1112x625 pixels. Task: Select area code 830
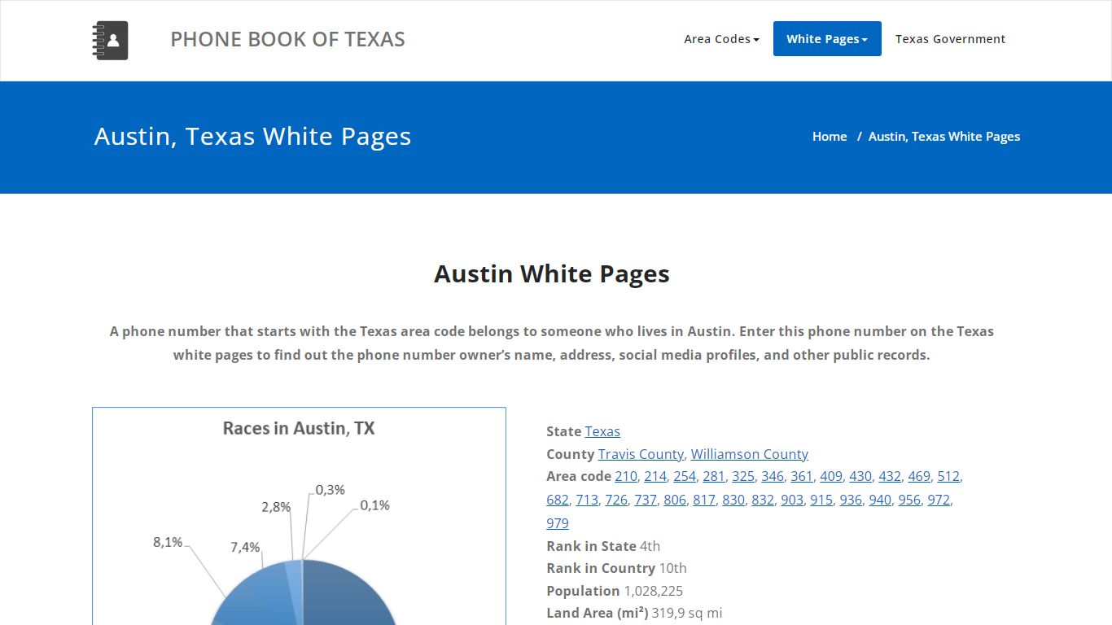click(733, 500)
